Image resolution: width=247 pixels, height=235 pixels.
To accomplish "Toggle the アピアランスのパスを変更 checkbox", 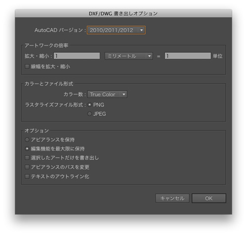I will point(27,167).
